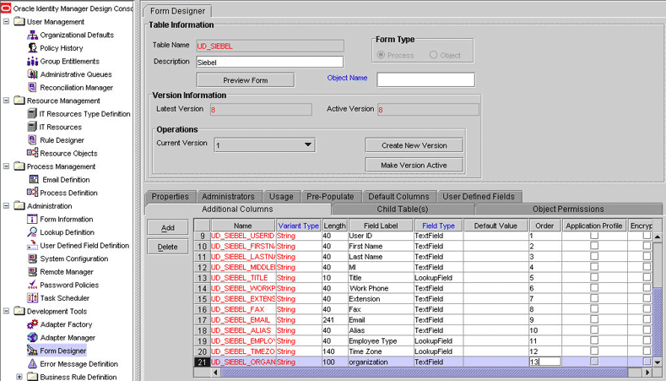Select the Process form type radio button
The height and width of the screenshot is (381, 666).
pos(381,55)
